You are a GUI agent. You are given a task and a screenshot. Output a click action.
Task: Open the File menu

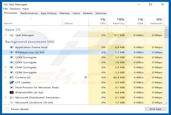tap(5, 9)
